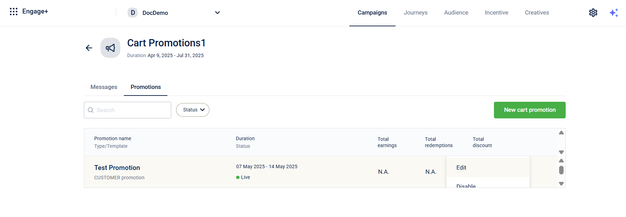626x217 pixels.
Task: Switch to the Messages tab
Action: click(104, 87)
